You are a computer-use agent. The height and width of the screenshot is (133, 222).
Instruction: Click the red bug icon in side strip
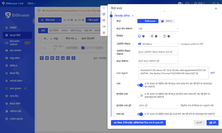pos(104,33)
